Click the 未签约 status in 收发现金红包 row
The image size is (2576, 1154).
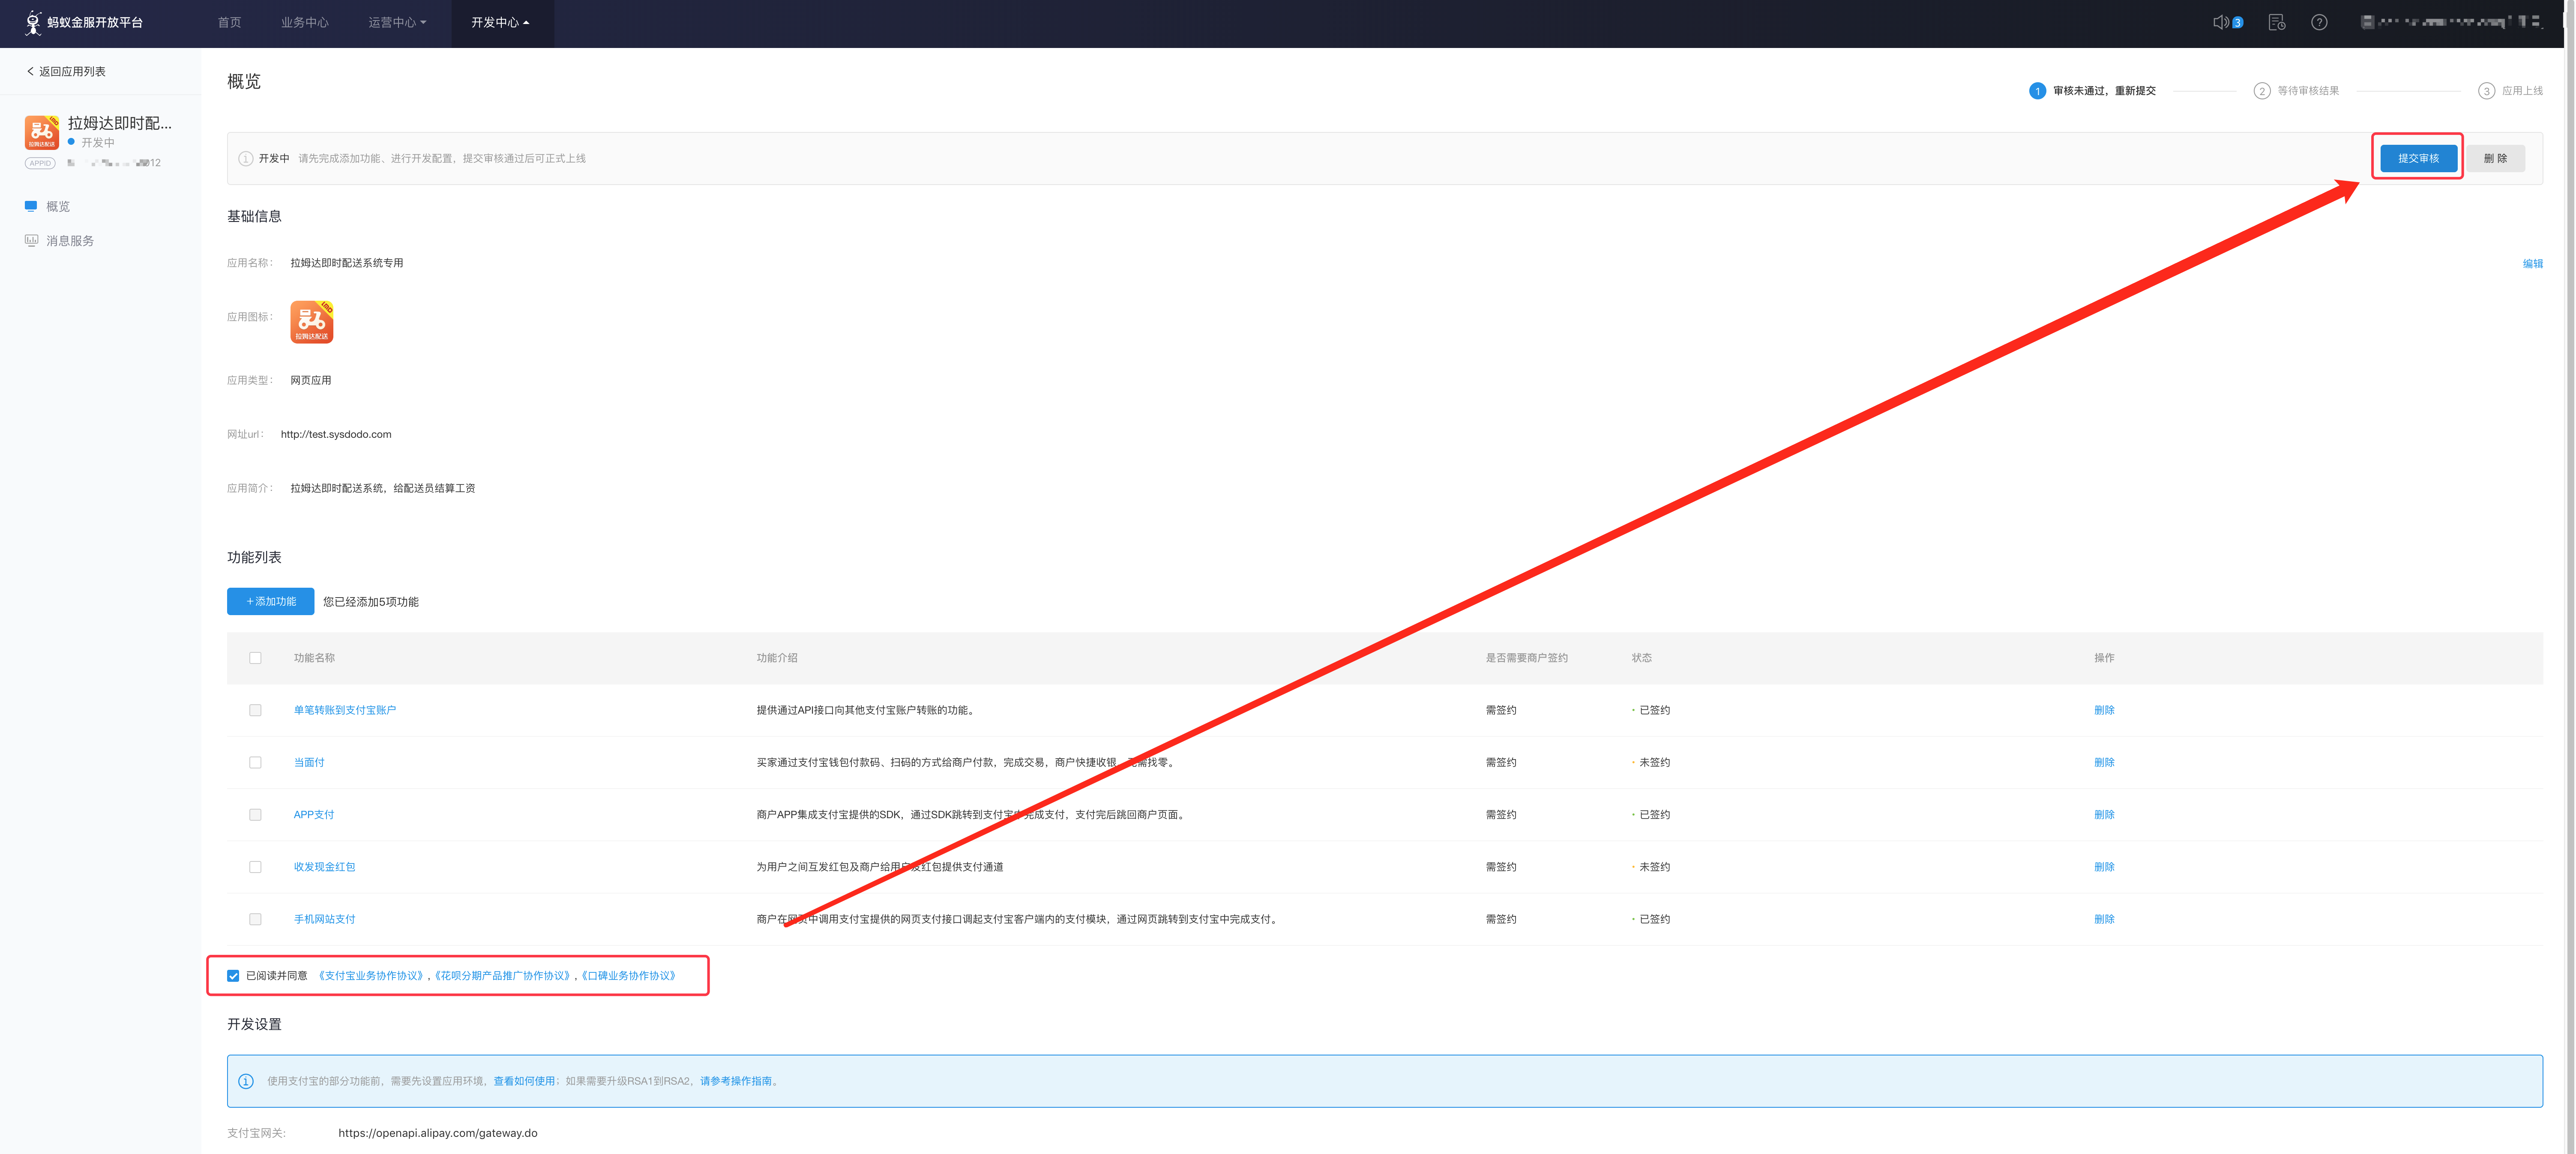coord(1655,867)
